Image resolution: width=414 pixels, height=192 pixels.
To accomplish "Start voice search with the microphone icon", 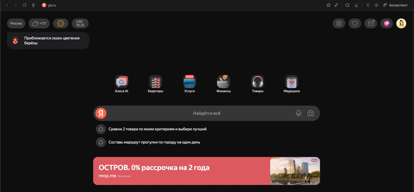I will (x=299, y=113).
